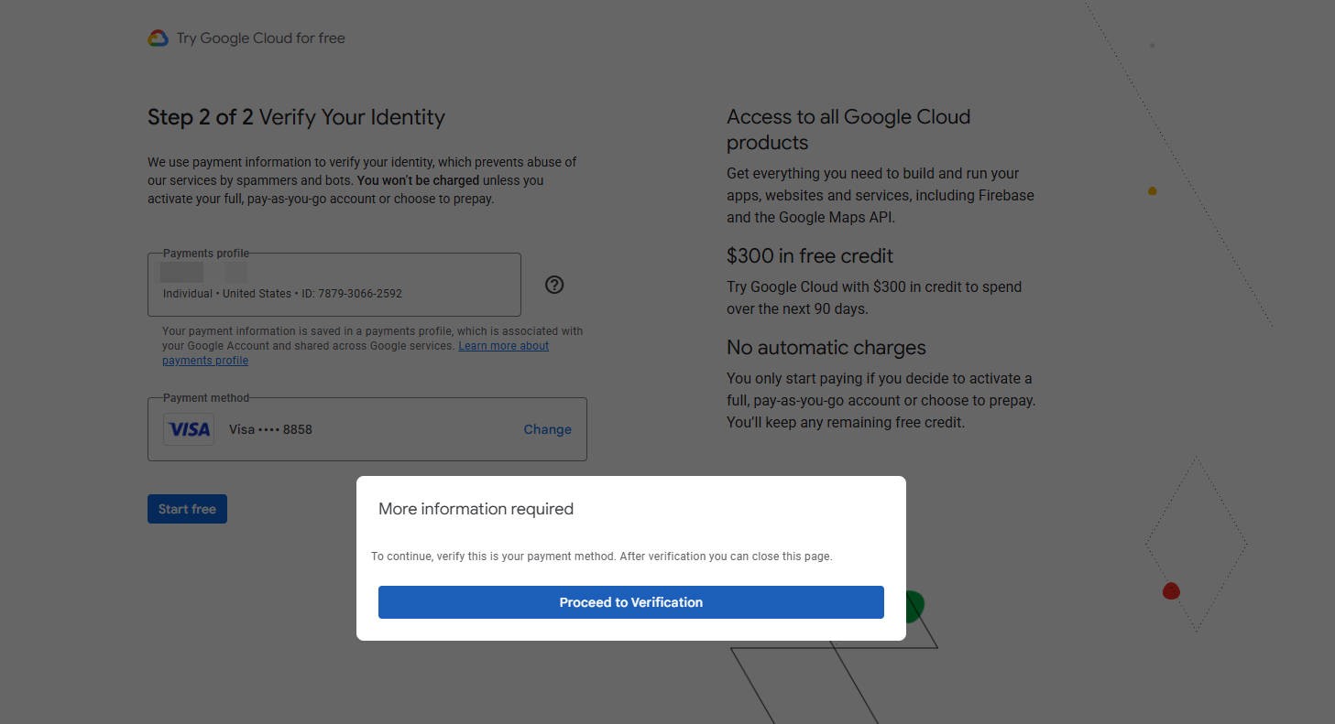Click the Try Google Cloud for free title
Screen dimensions: 1335x724
260,38
